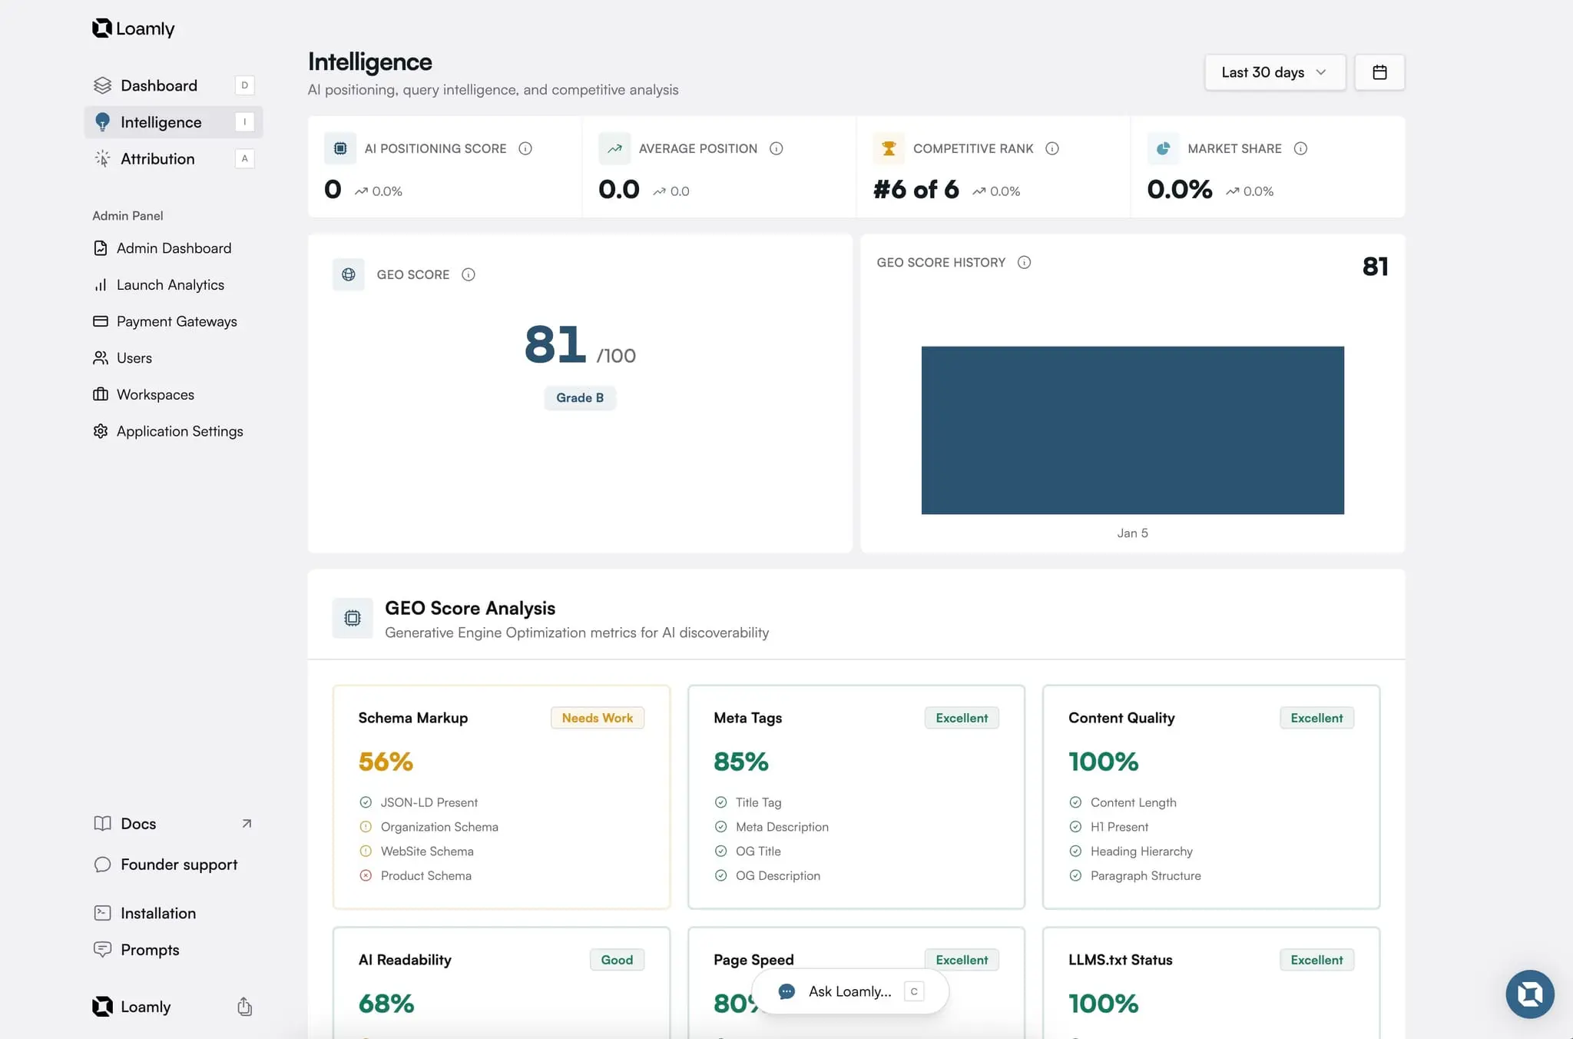Viewport: 1573px width, 1039px height.
Task: Click the Docs external arrow icon
Action: 247,824
